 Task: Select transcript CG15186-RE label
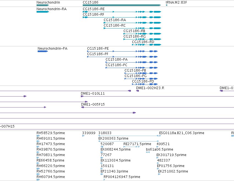pos(94,9)
